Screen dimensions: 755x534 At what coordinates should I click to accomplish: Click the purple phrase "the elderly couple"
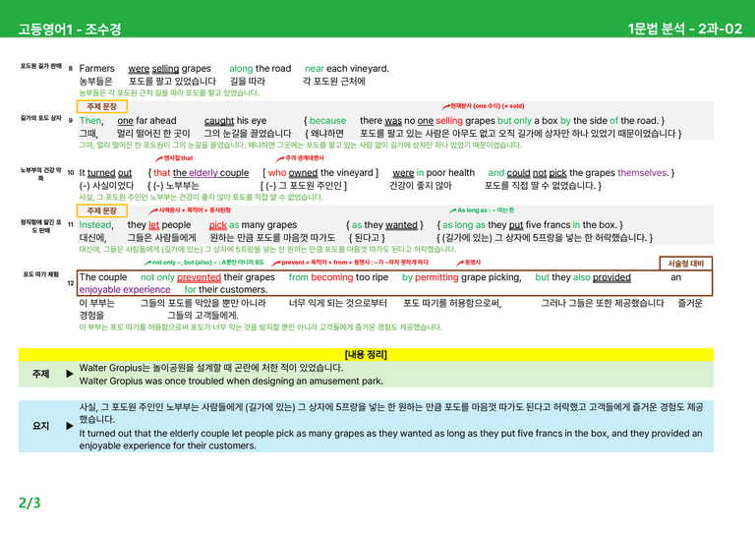(211, 173)
